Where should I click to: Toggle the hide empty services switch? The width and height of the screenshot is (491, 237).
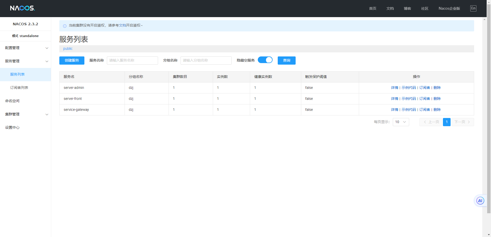[265, 60]
